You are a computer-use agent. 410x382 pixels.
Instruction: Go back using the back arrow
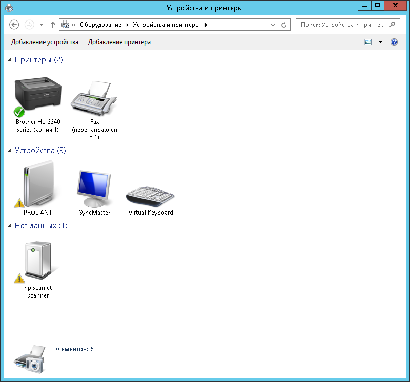pyautogui.click(x=14, y=24)
